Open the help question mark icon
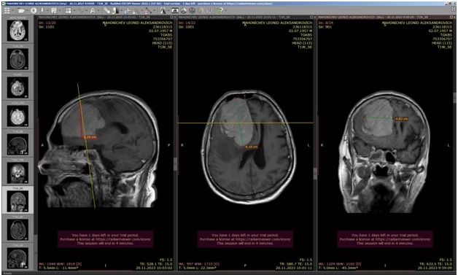 220,10
